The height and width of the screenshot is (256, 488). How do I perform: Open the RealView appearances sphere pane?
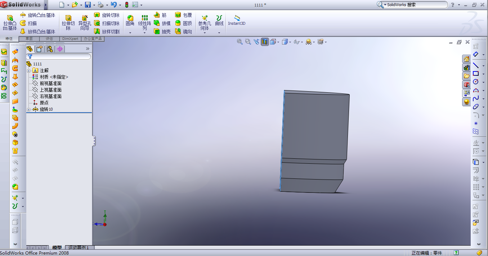tap(466, 102)
